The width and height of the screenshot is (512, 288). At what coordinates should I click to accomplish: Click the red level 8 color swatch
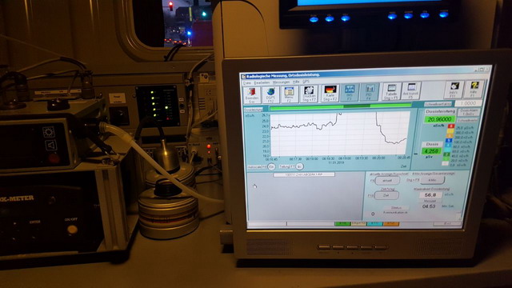coord(451,126)
